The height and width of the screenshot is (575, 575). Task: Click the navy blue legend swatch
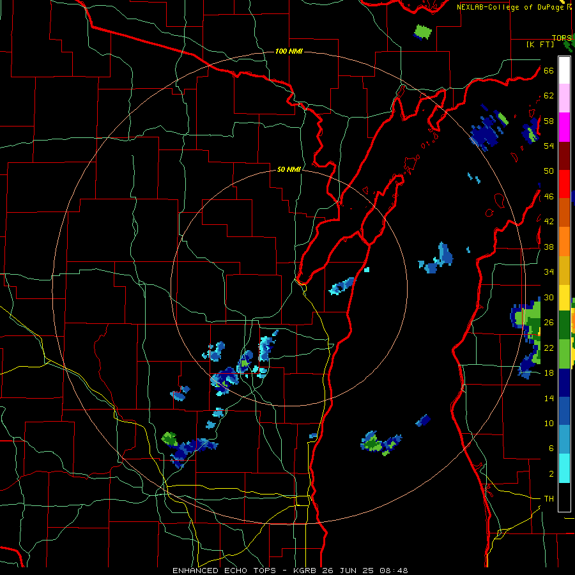click(x=564, y=383)
